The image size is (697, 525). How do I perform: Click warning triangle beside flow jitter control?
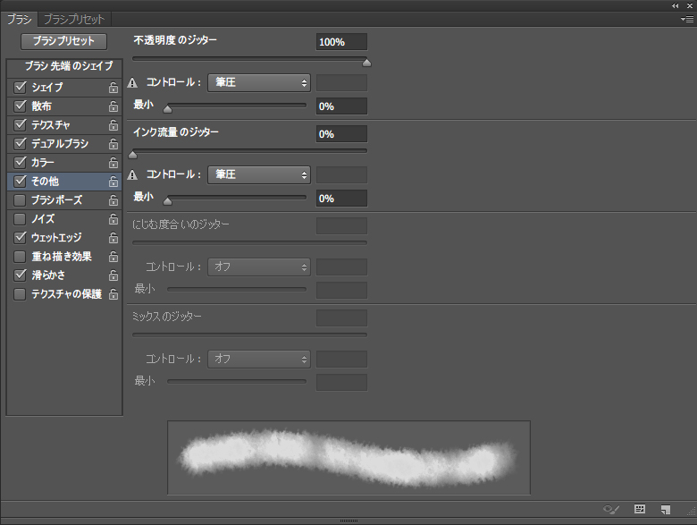pos(132,175)
